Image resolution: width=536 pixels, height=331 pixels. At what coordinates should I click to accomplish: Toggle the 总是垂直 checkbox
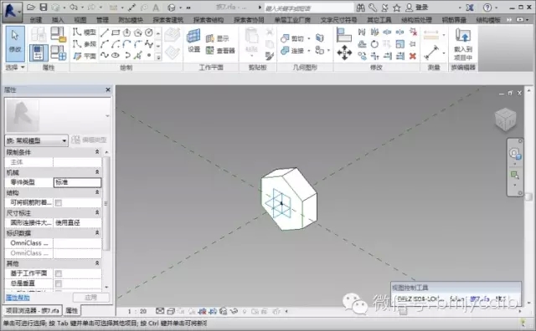(x=59, y=284)
